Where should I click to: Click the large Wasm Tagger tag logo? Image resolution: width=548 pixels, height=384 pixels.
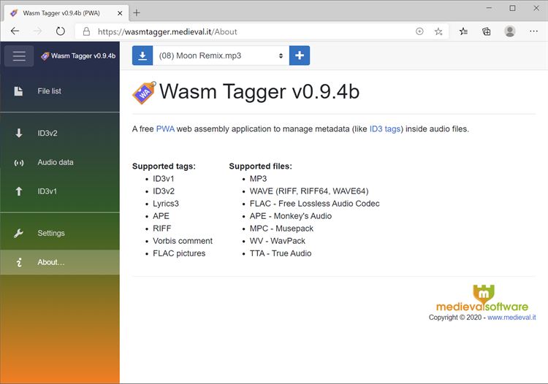(145, 93)
